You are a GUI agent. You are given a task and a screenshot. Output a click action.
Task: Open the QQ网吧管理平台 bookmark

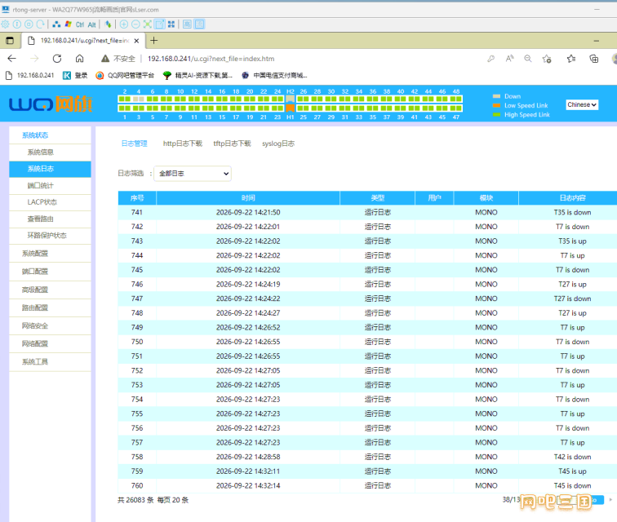(x=125, y=75)
